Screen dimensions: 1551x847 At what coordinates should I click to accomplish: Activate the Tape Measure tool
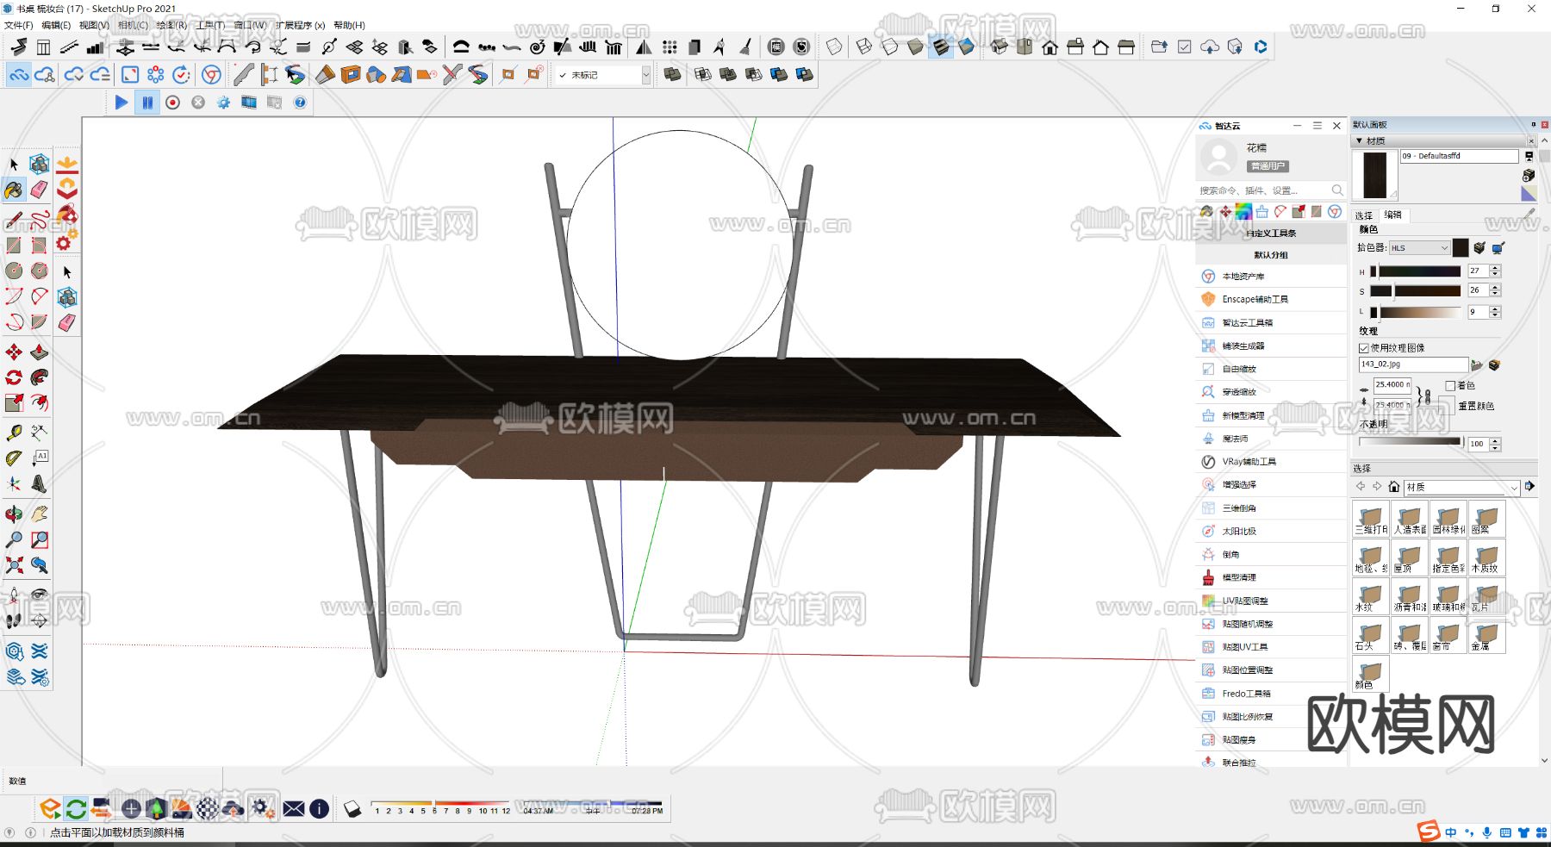[x=14, y=433]
